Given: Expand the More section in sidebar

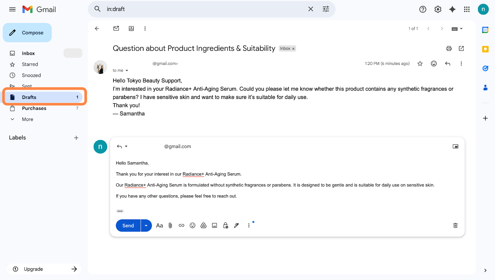Looking at the screenshot, I should pos(27,119).
